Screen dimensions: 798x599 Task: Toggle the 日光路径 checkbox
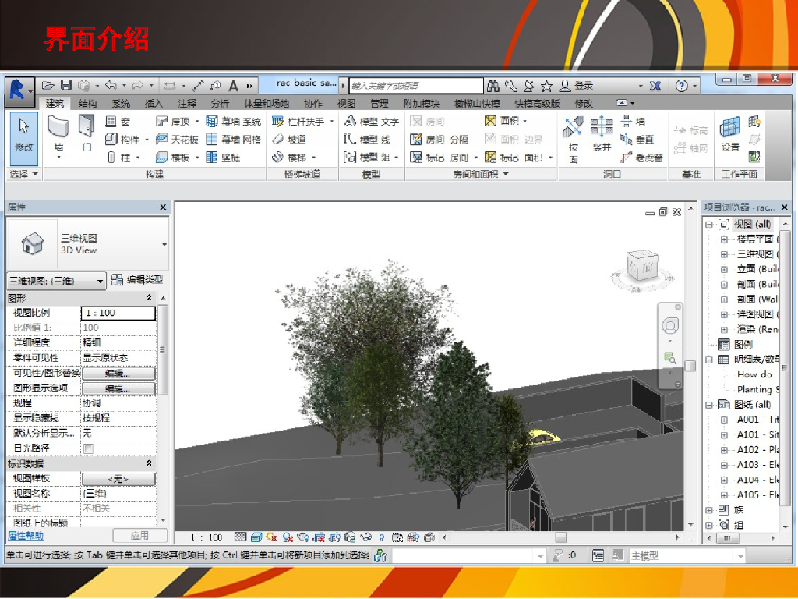[x=88, y=448]
